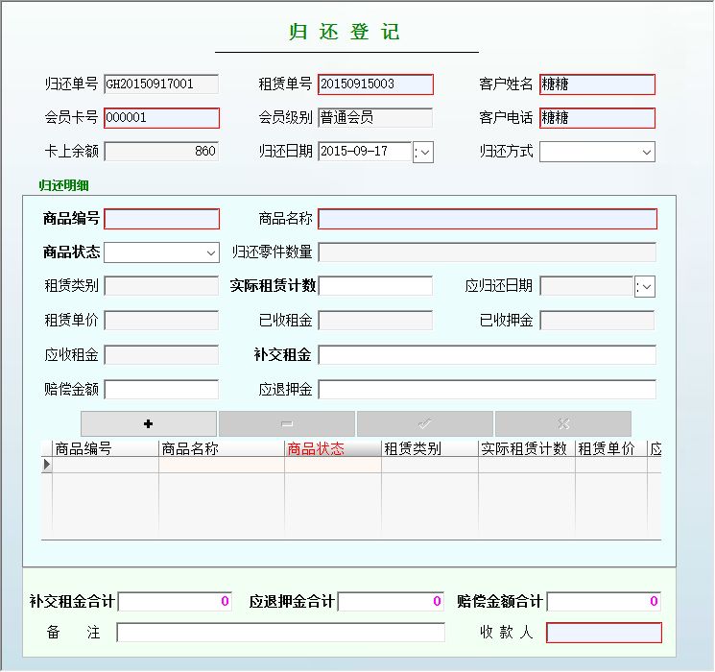Click the 应退押金 input field
Screen dimensions: 715x672
click(487, 390)
